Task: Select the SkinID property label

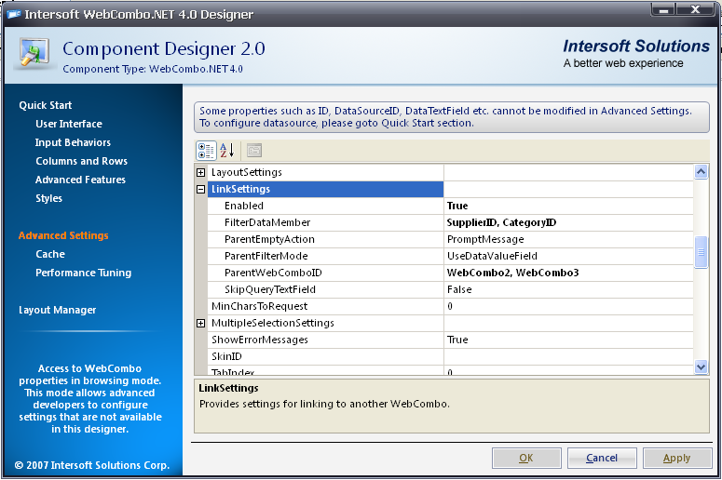Action: click(226, 357)
